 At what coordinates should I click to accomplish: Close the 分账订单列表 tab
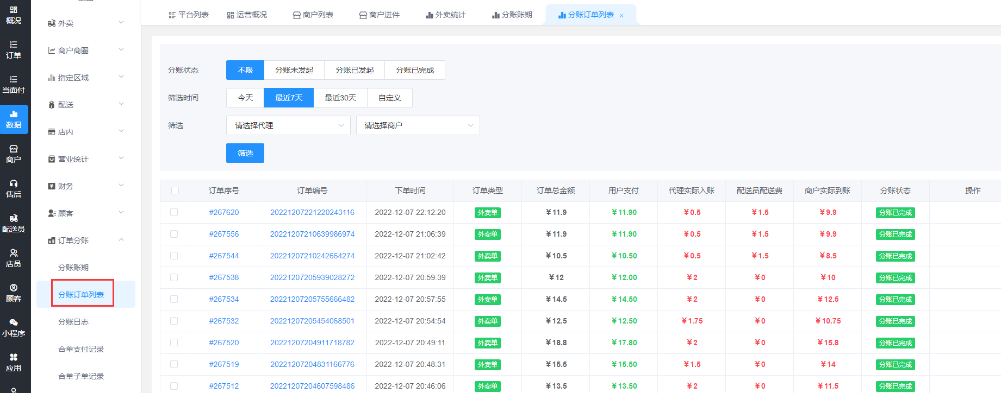pyautogui.click(x=621, y=16)
